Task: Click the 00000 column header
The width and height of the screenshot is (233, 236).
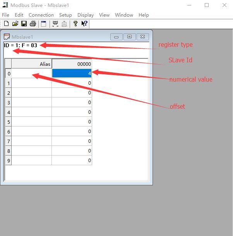Action: 72,64
